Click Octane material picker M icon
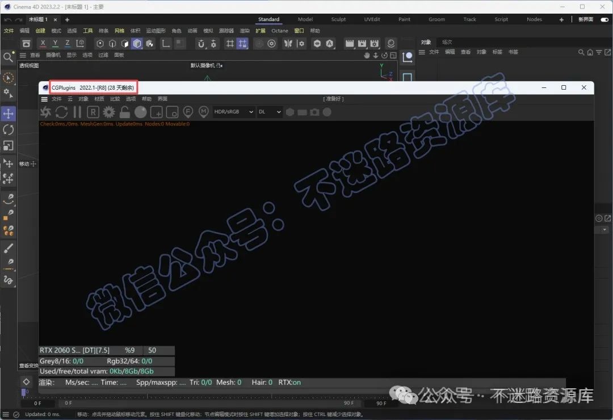This screenshot has height=420, width=613. (x=204, y=112)
